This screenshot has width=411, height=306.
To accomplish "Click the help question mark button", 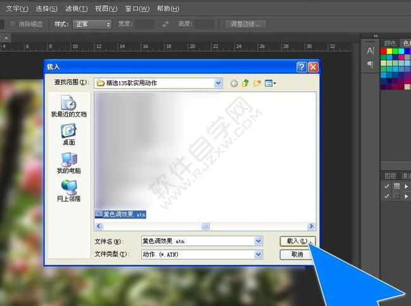I will tap(301, 67).
